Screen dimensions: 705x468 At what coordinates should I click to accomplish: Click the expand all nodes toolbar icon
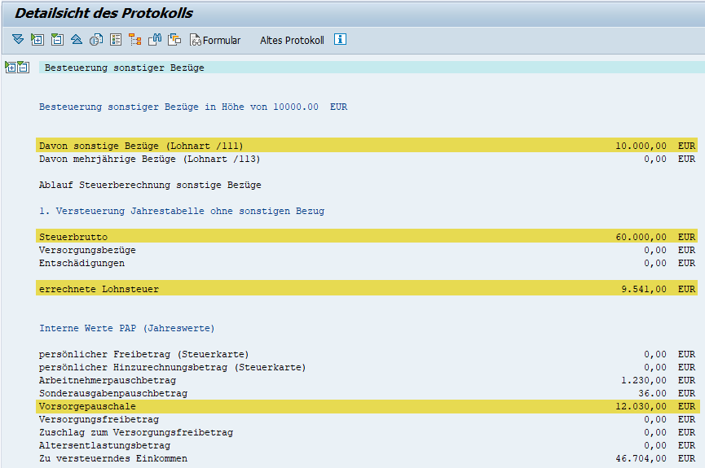pos(37,40)
